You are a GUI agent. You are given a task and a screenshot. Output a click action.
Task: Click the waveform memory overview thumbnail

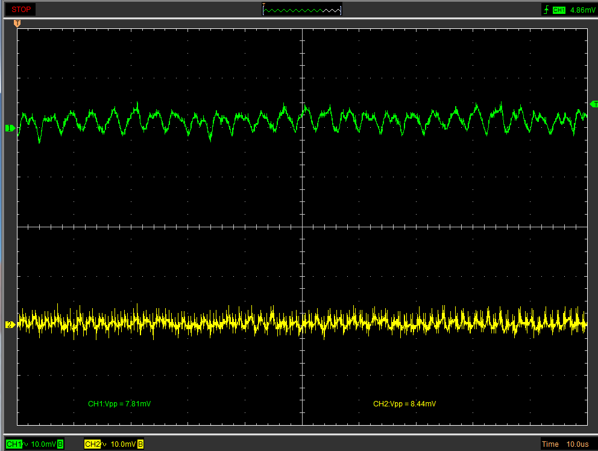(x=301, y=10)
